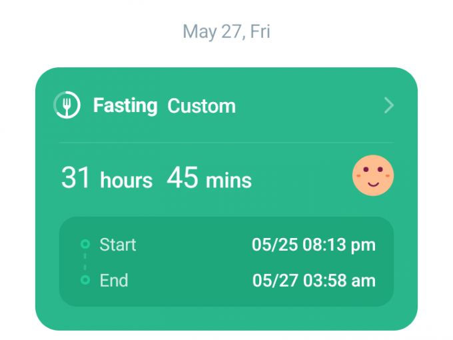Image resolution: width=453 pixels, height=340 pixels.
Task: Tap the "31" hours number
Action: pos(76,178)
